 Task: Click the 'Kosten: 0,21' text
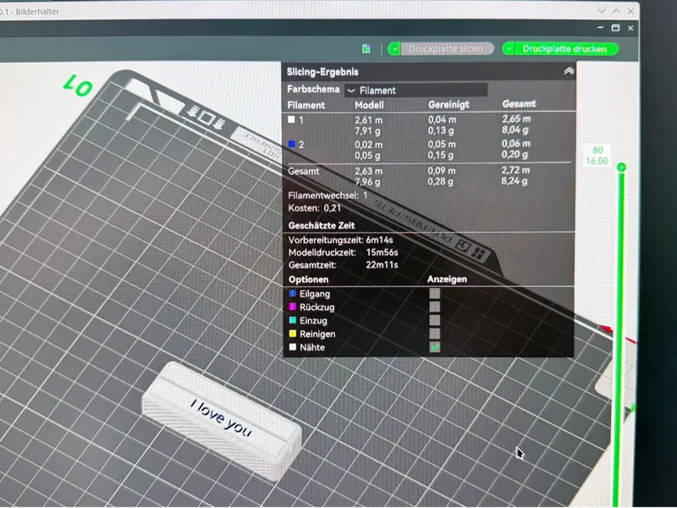(314, 207)
